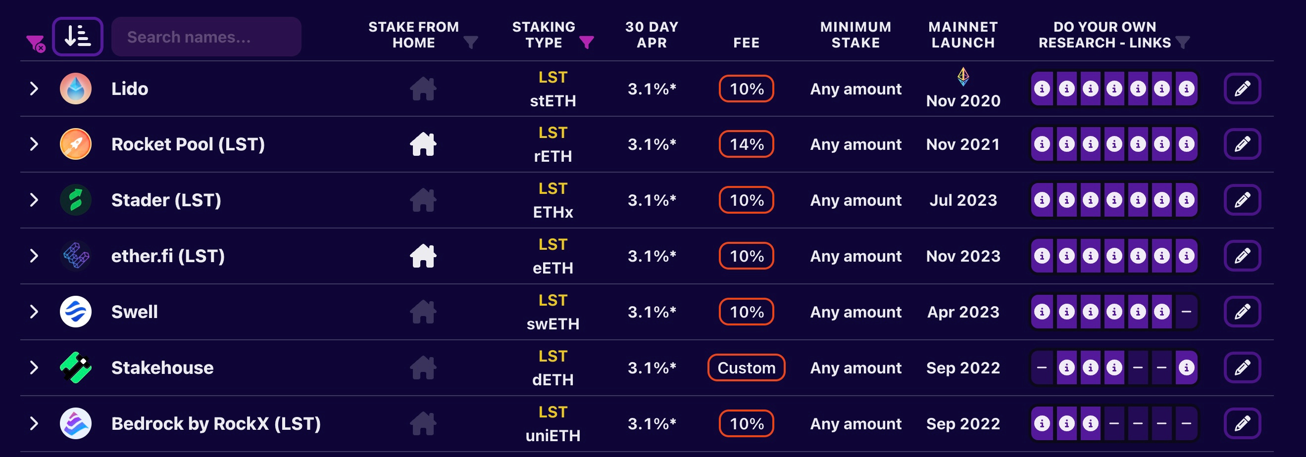Click the Rocket Pool stake-from-home icon

click(423, 144)
